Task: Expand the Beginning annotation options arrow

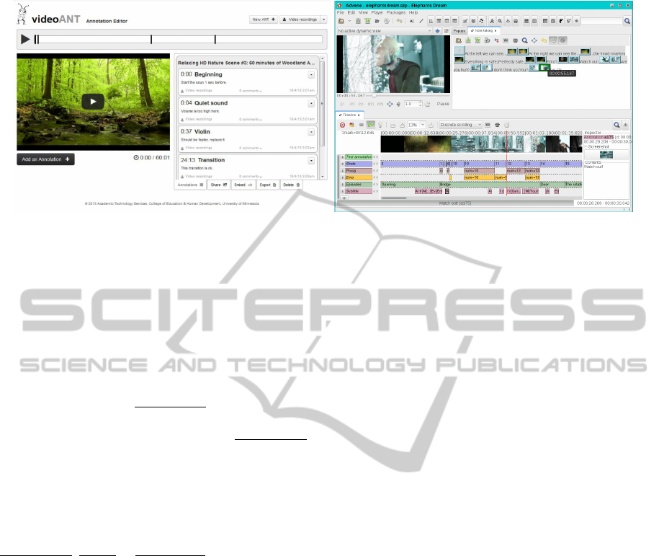Action: point(311,74)
